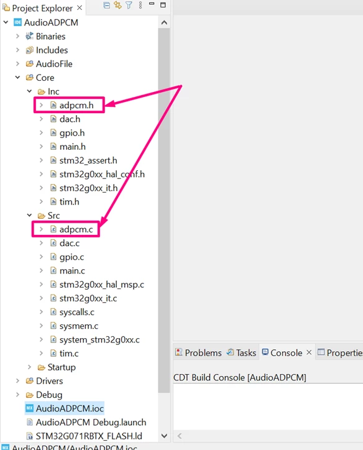
Task: Click the Drivers folder icon
Action: 29,380
